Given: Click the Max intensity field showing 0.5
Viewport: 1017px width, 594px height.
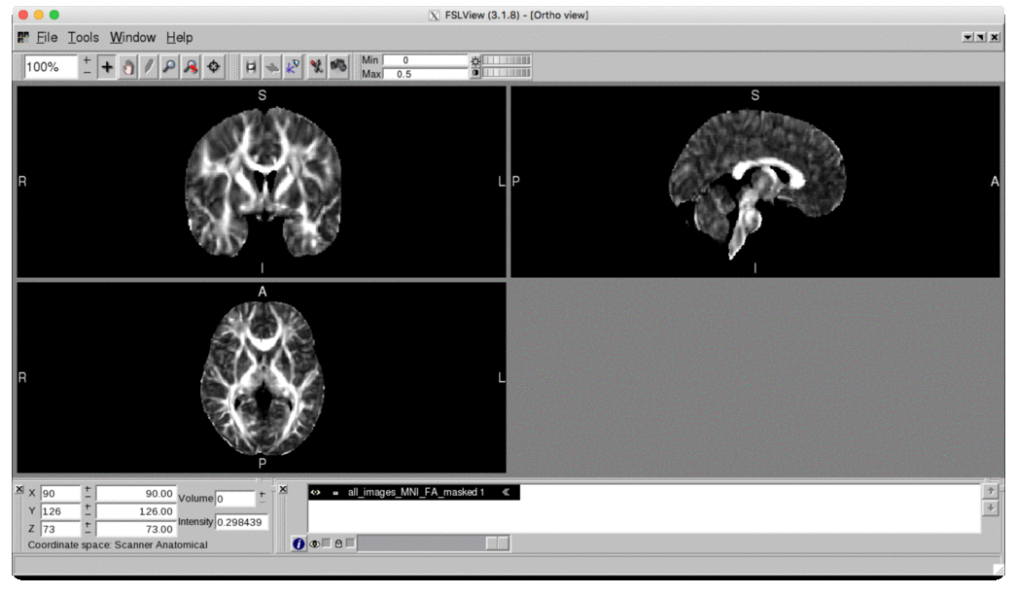Looking at the screenshot, I should point(425,74).
